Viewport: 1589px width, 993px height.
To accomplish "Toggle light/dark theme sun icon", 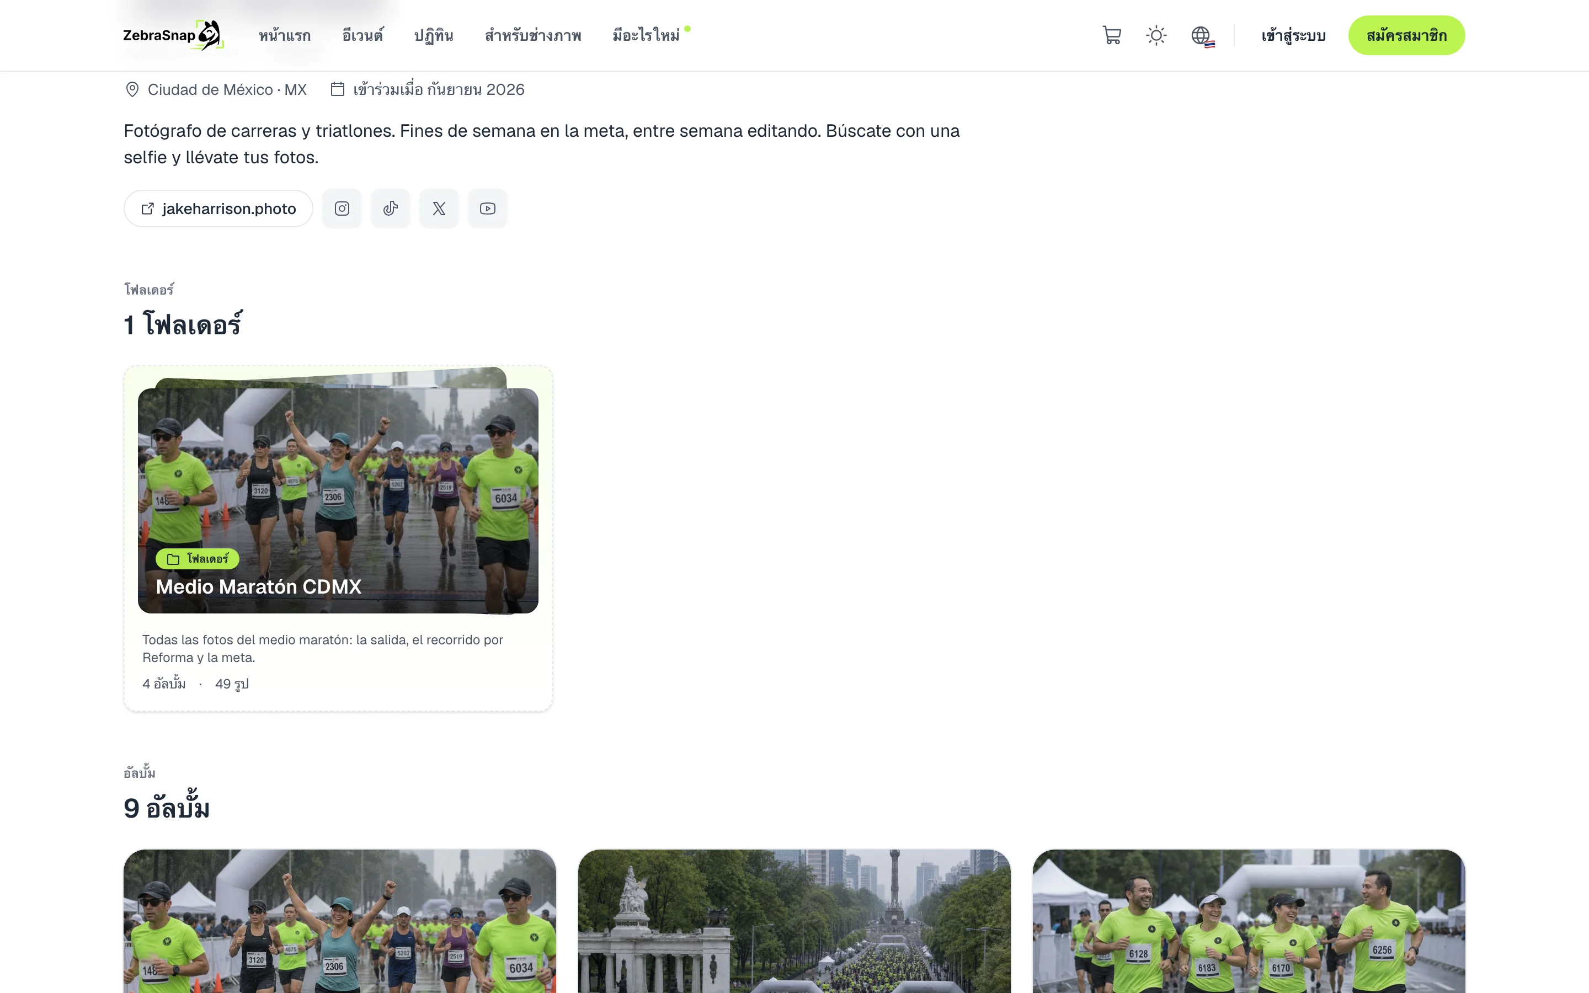I will pyautogui.click(x=1156, y=35).
